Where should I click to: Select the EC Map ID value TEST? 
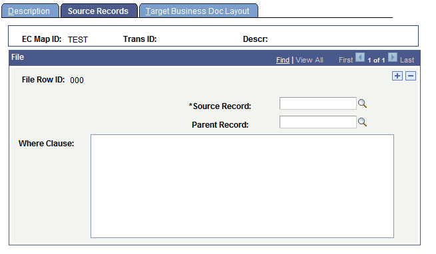point(78,40)
